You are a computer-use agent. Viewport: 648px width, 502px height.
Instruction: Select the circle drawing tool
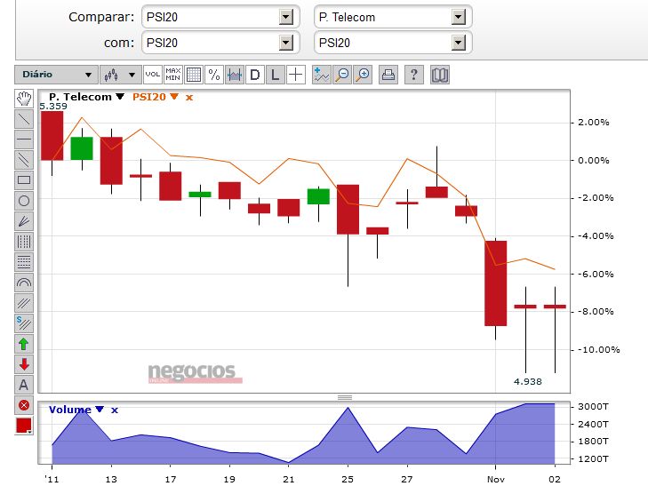[x=24, y=201]
